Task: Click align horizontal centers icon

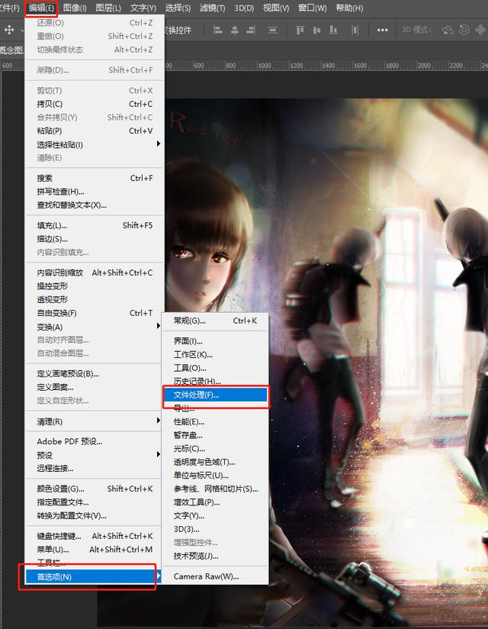Action: point(235,30)
